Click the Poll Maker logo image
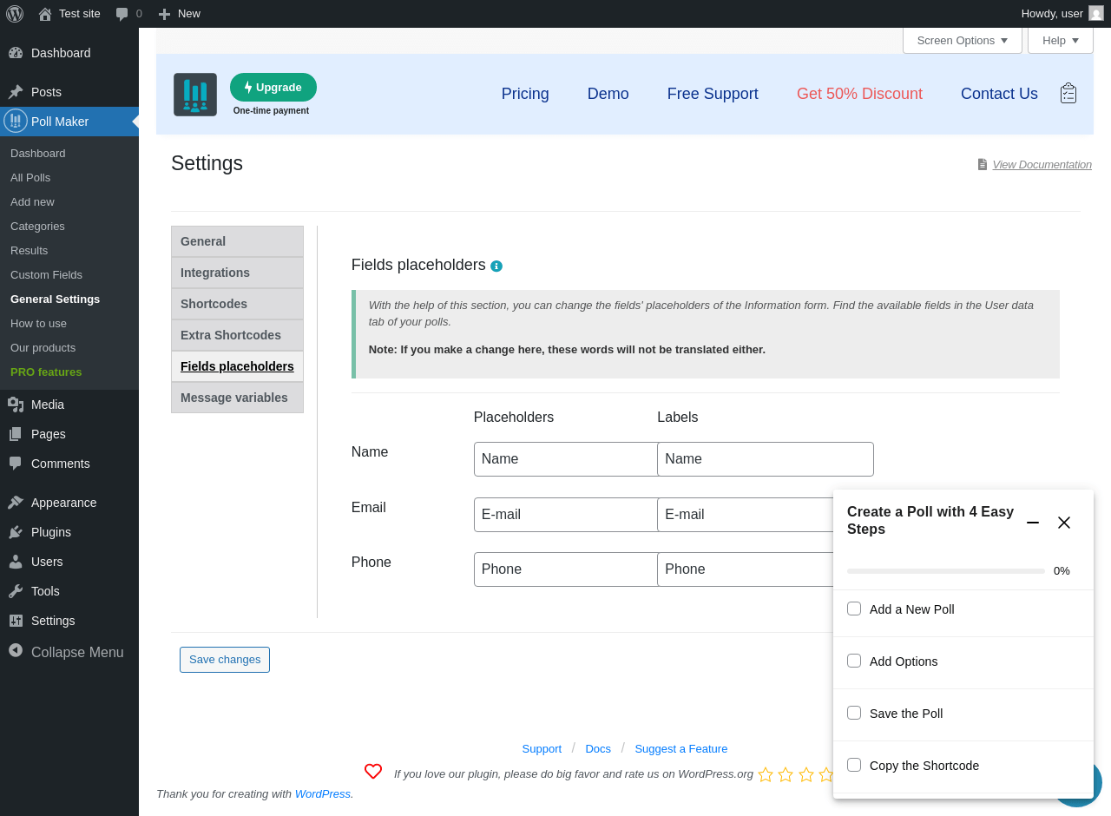 click(x=195, y=95)
